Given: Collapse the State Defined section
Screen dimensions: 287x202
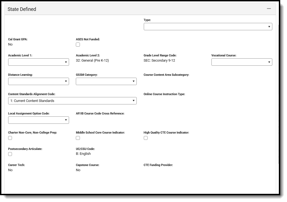Looking at the screenshot, I should [269, 9].
